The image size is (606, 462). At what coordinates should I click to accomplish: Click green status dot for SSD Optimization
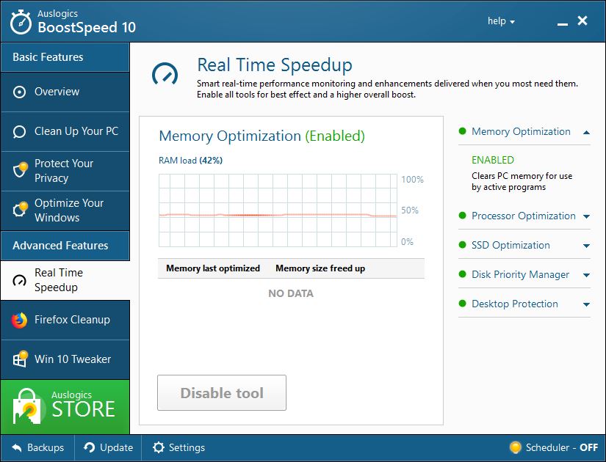point(462,245)
